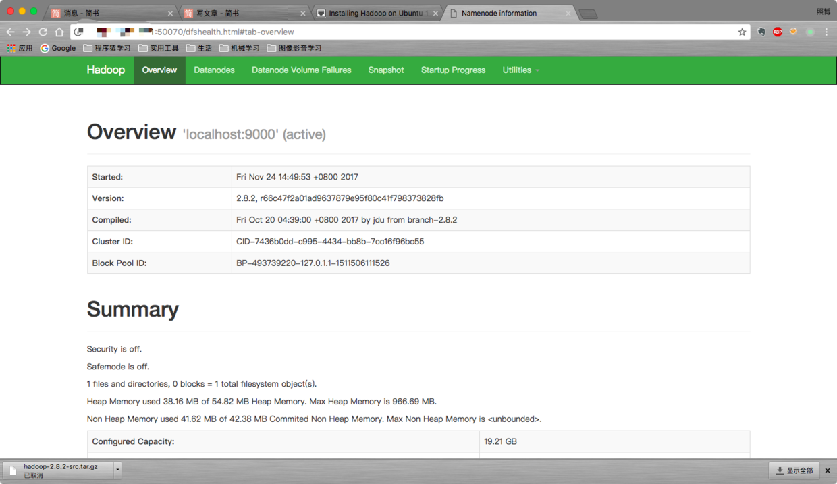
Task: Close the 消息 - 简书 tab
Action: click(169, 14)
